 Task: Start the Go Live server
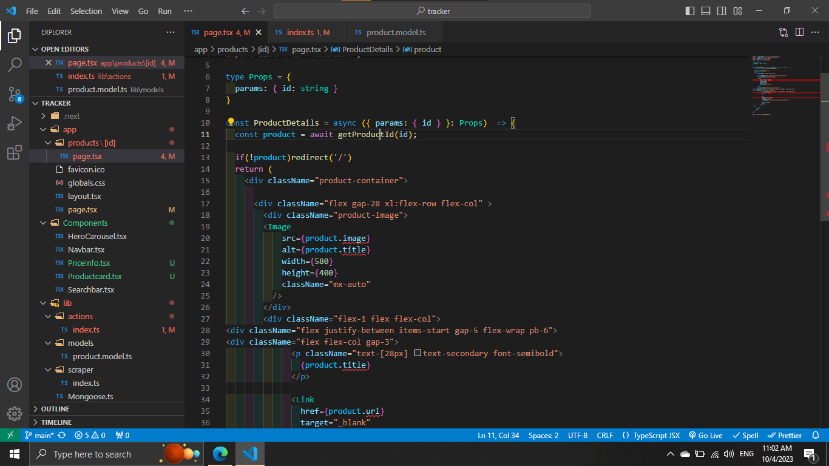(x=705, y=435)
